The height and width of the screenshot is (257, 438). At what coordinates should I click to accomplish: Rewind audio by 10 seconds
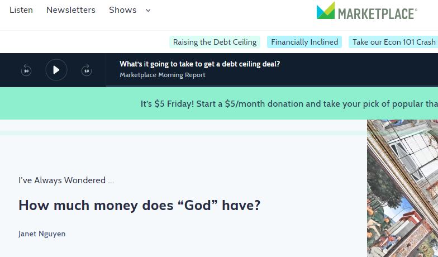point(26,70)
